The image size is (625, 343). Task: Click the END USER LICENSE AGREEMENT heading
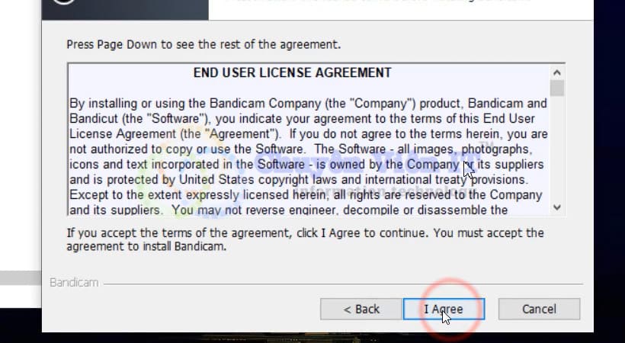pyautogui.click(x=292, y=73)
